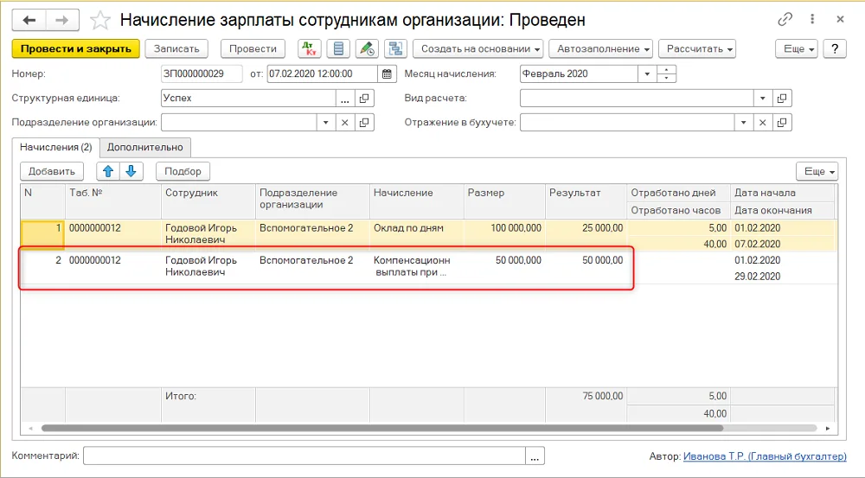Image resolution: width=865 pixels, height=478 pixels.
Task: Clear the Отражение в бухучете field
Action: point(762,123)
